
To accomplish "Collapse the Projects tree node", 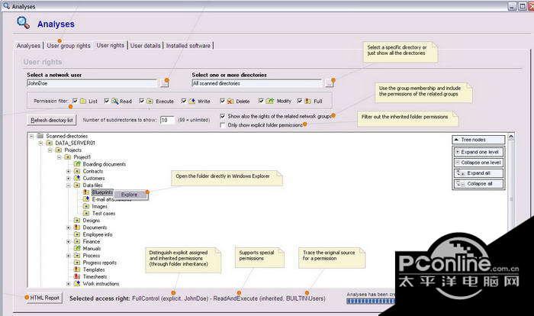I will 50,150.
